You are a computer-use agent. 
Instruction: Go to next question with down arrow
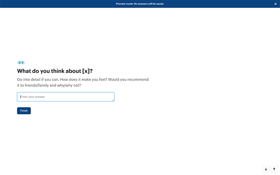tap(266, 169)
